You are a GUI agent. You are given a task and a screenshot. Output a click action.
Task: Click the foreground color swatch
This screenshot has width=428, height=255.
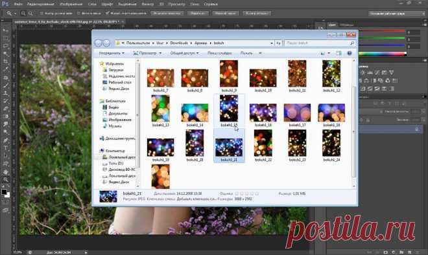click(x=4, y=192)
